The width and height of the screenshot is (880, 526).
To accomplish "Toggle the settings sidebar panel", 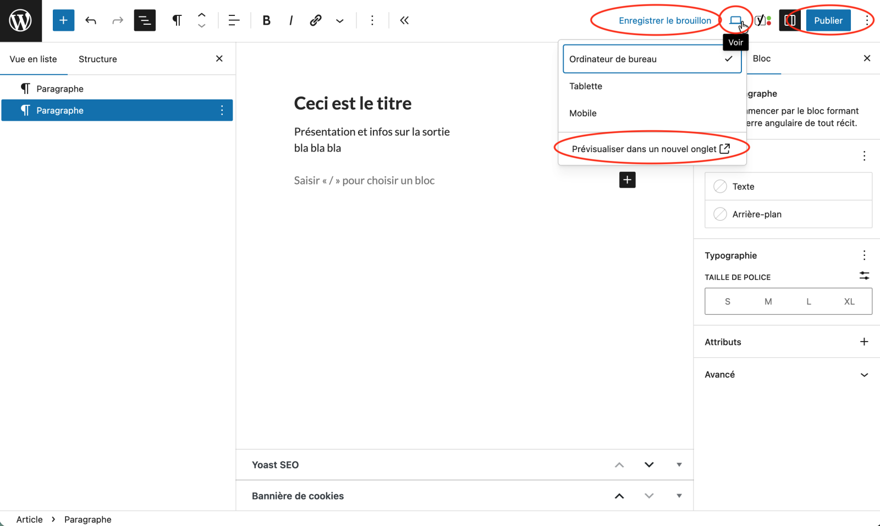I will click(x=790, y=21).
